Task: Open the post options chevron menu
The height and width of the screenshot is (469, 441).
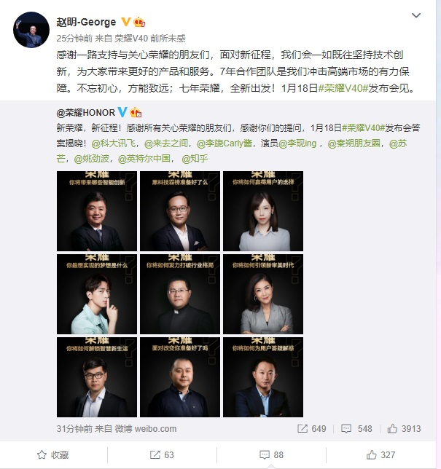Action: [x=416, y=15]
